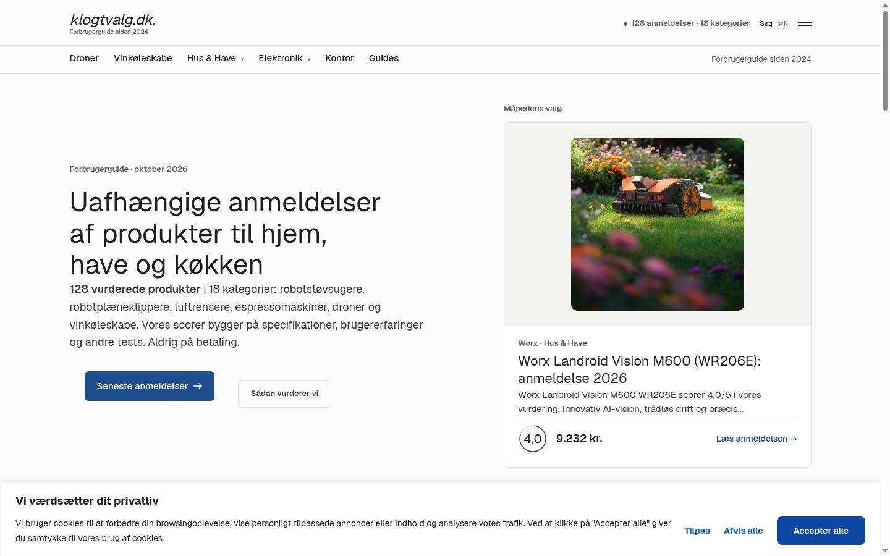Open the Vinkøleskabe category
The height and width of the screenshot is (556, 890).
point(143,58)
